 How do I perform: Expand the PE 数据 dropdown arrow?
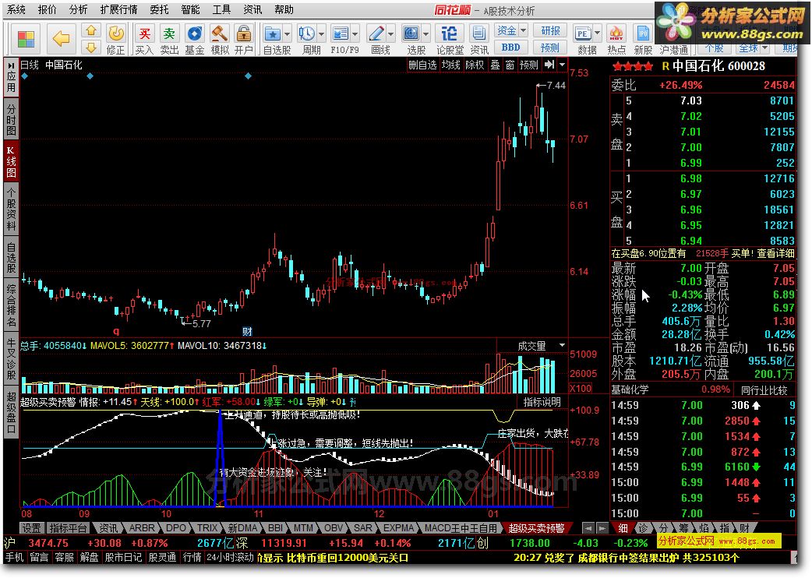597,34
